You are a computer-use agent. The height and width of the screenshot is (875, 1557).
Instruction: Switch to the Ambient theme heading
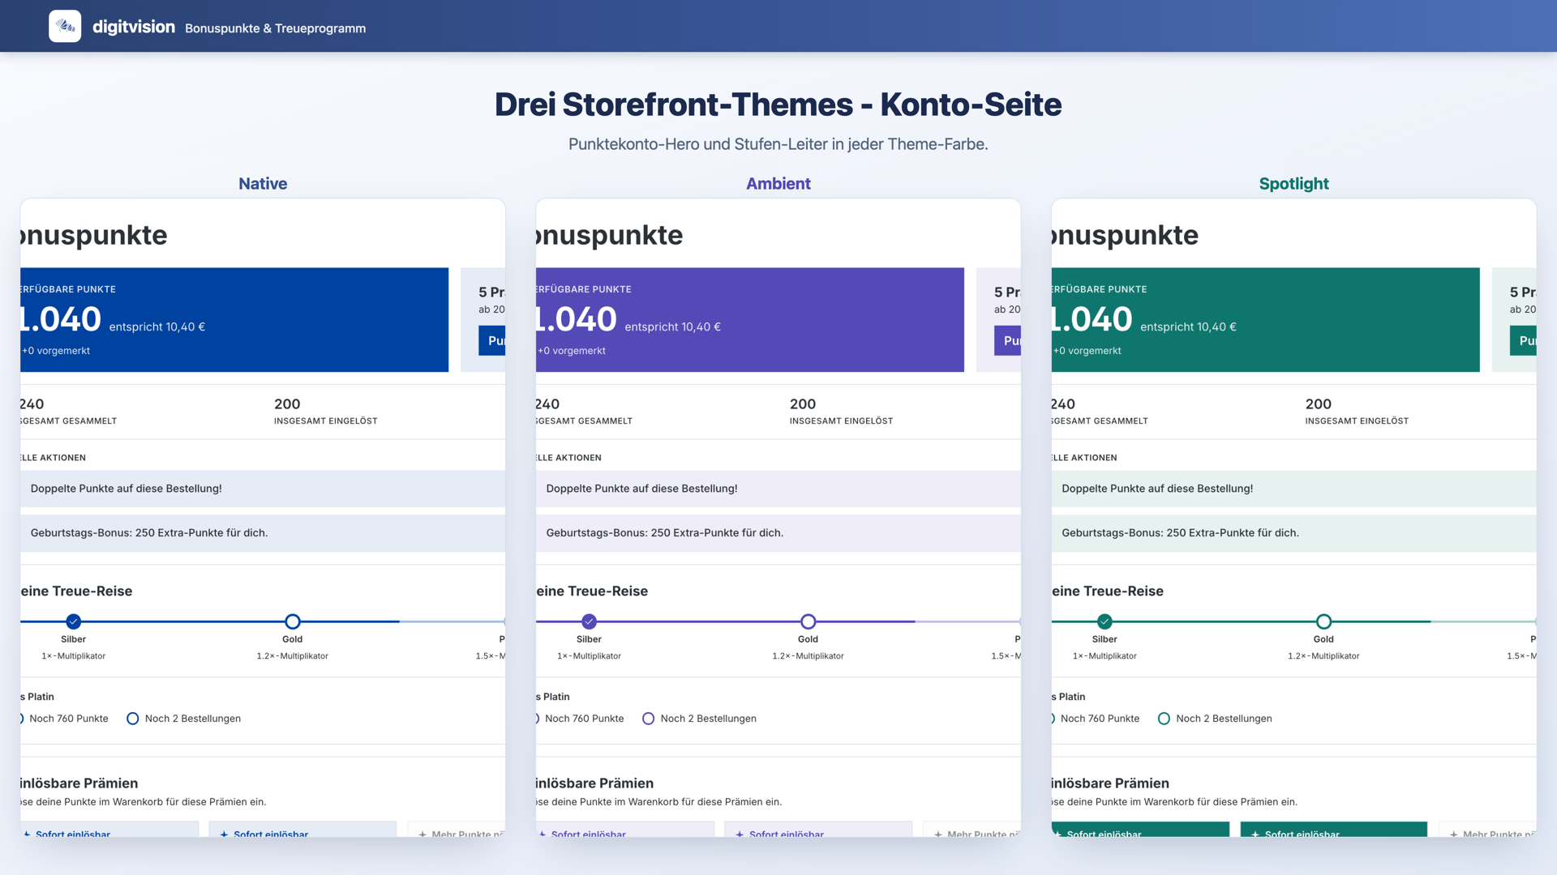click(778, 184)
